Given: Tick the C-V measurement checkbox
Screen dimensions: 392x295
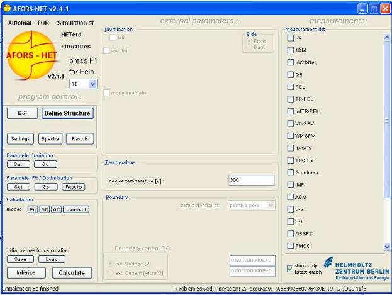Looking at the screenshot, I should 290,209.
